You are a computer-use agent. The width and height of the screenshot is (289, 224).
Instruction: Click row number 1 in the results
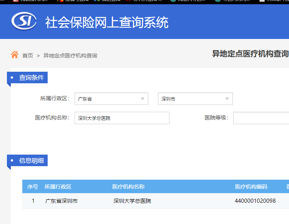point(33,201)
